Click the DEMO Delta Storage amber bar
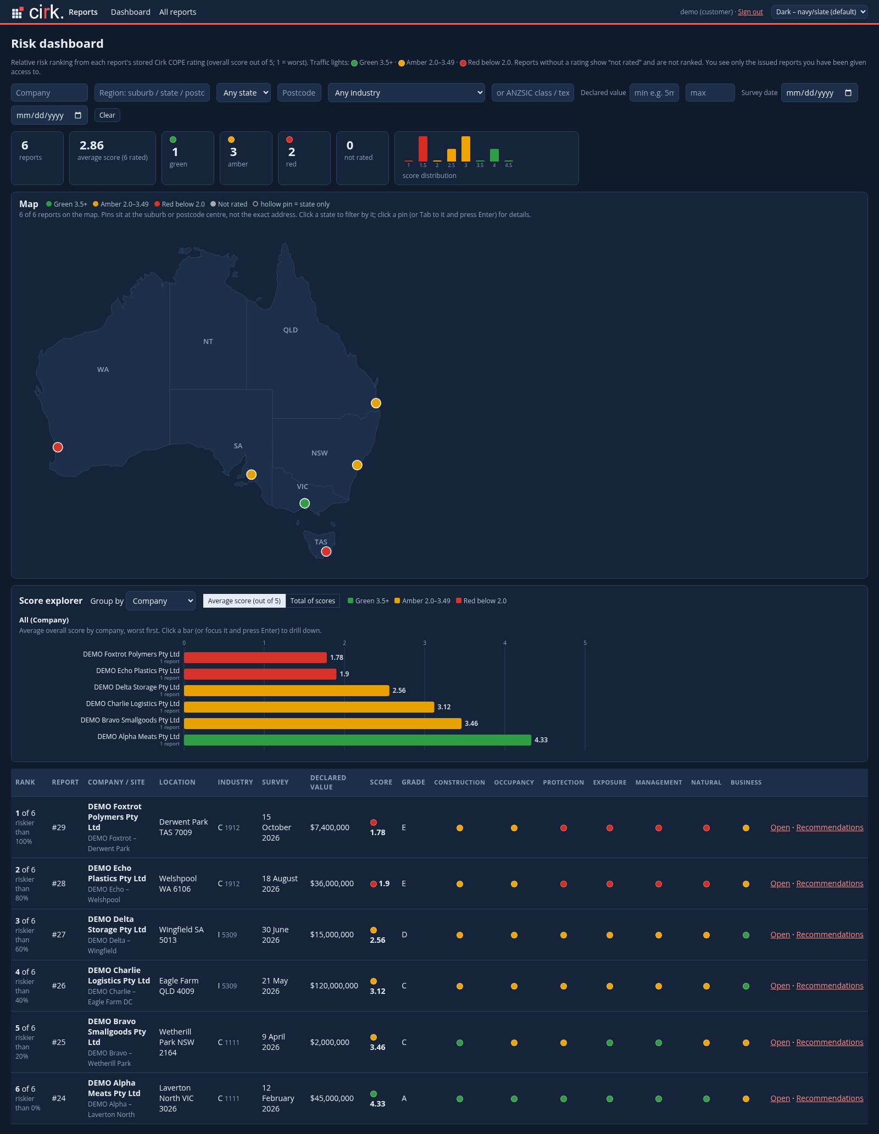This screenshot has width=879, height=1134. click(287, 691)
